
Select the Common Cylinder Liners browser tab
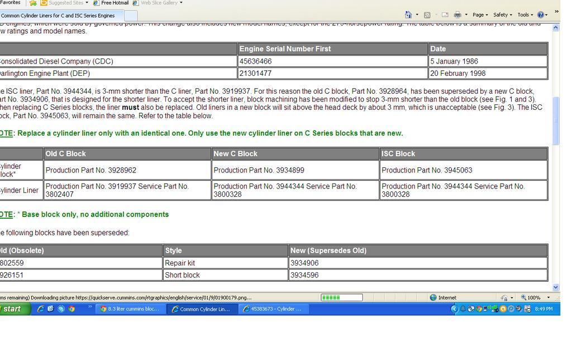[61, 16]
